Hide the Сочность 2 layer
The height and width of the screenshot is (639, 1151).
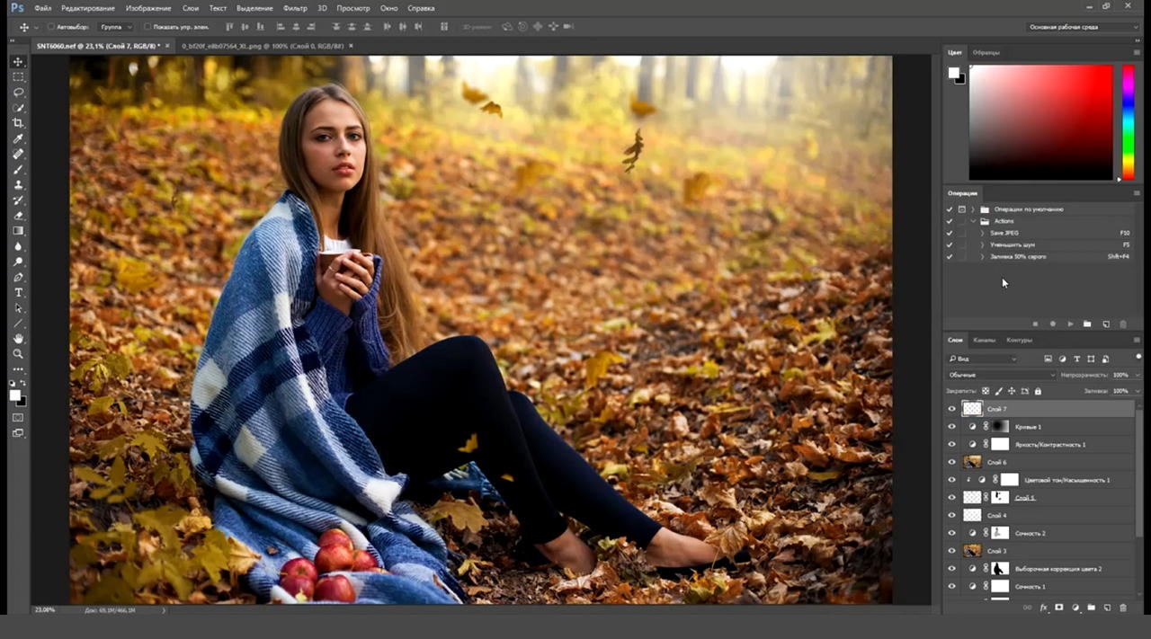951,533
